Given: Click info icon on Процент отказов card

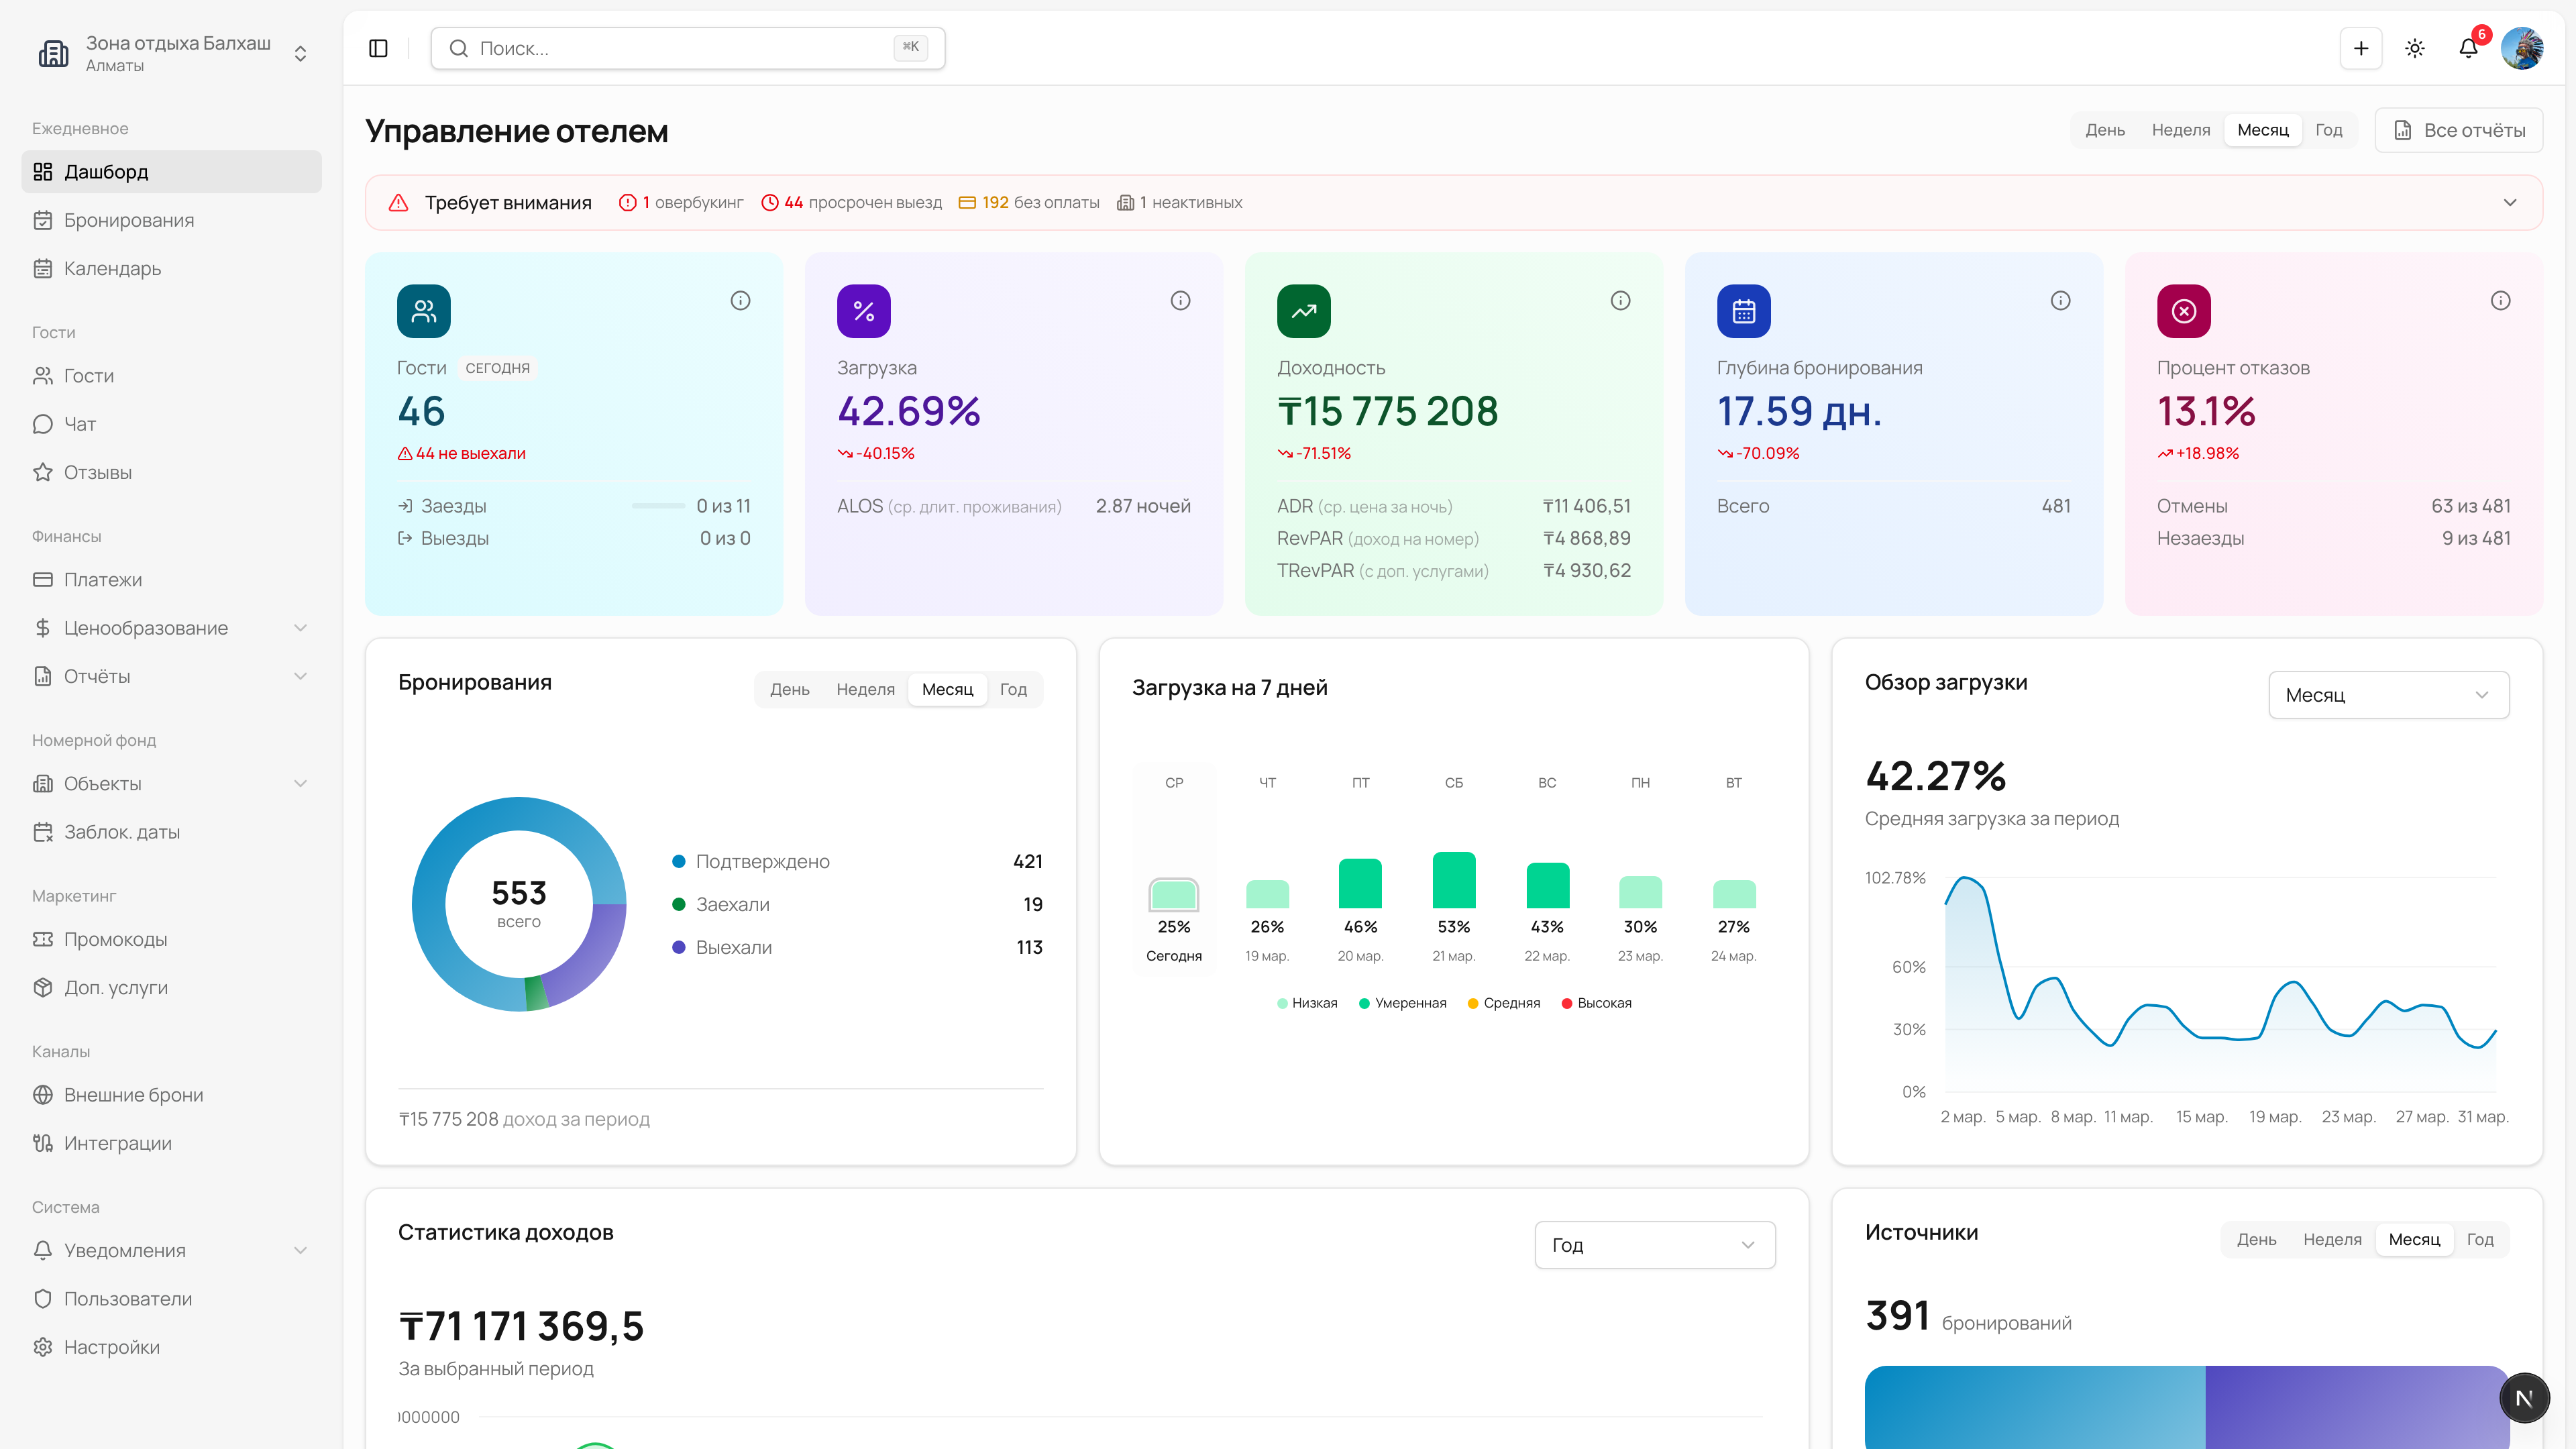Looking at the screenshot, I should [x=2500, y=300].
